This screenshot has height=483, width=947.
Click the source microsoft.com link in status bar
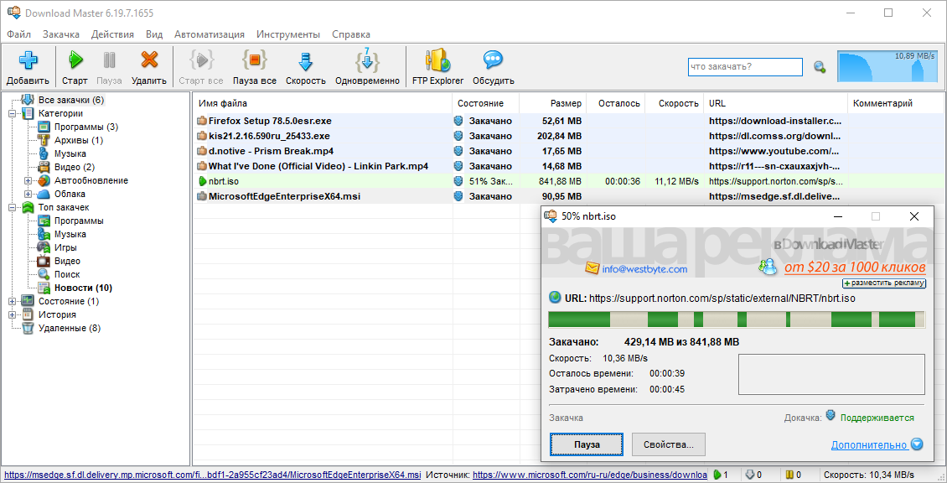pos(589,475)
